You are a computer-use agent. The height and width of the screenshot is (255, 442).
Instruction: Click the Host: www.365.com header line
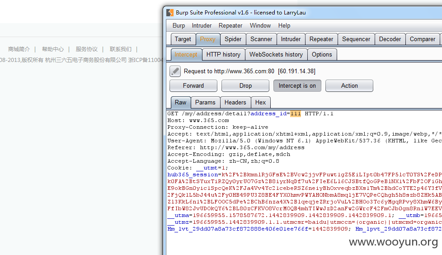(x=198, y=120)
